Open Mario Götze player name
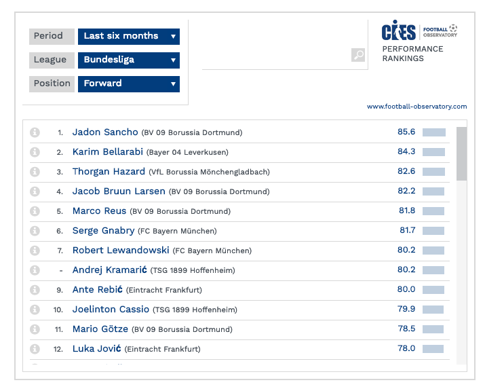Screen dimensions: 485x389 click(100, 329)
